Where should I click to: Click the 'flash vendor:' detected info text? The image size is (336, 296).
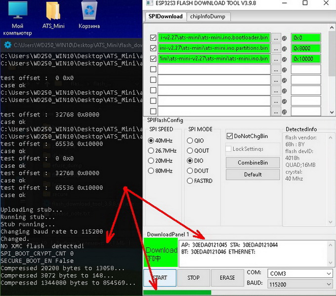click(x=301, y=138)
